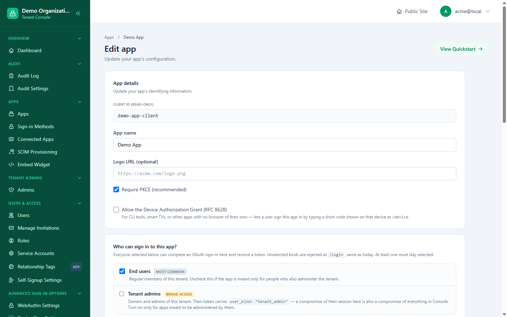Click the Sign-in Methods lock icon
The image size is (507, 317).
tap(11, 126)
